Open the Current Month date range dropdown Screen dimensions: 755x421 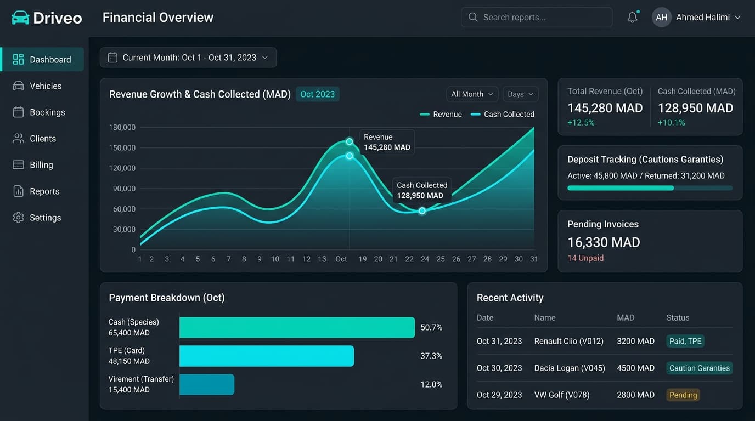(188, 58)
